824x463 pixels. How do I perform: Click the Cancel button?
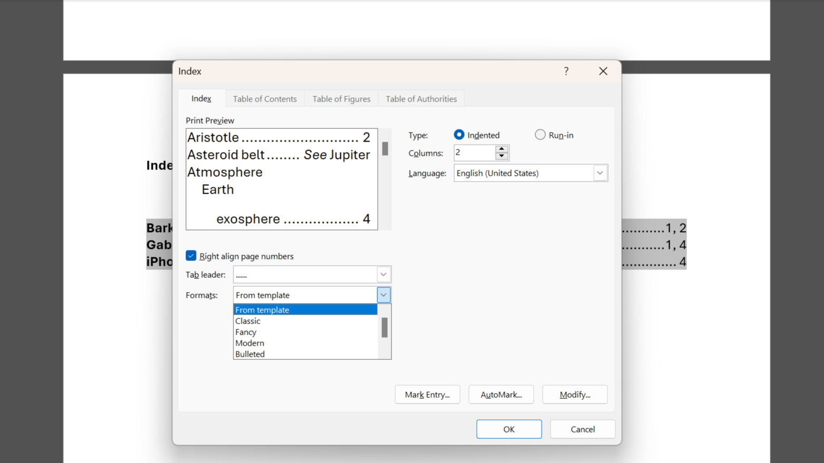583,429
